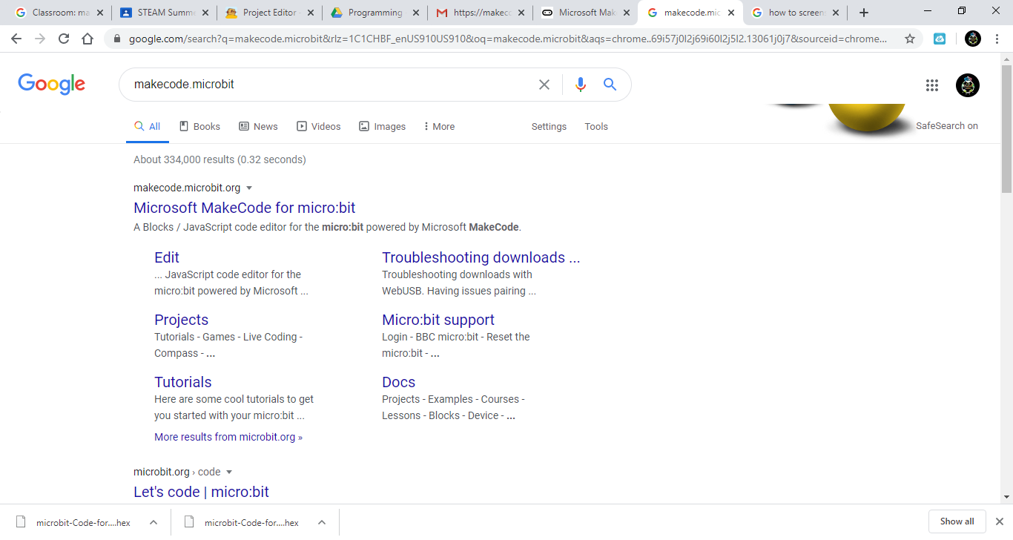The image size is (1013, 540).
Task: Close the Project Editor tab
Action: [310, 13]
